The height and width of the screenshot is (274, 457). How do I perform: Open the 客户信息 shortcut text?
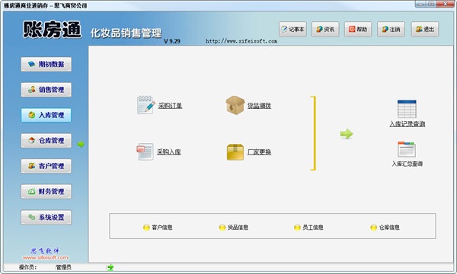[162, 228]
